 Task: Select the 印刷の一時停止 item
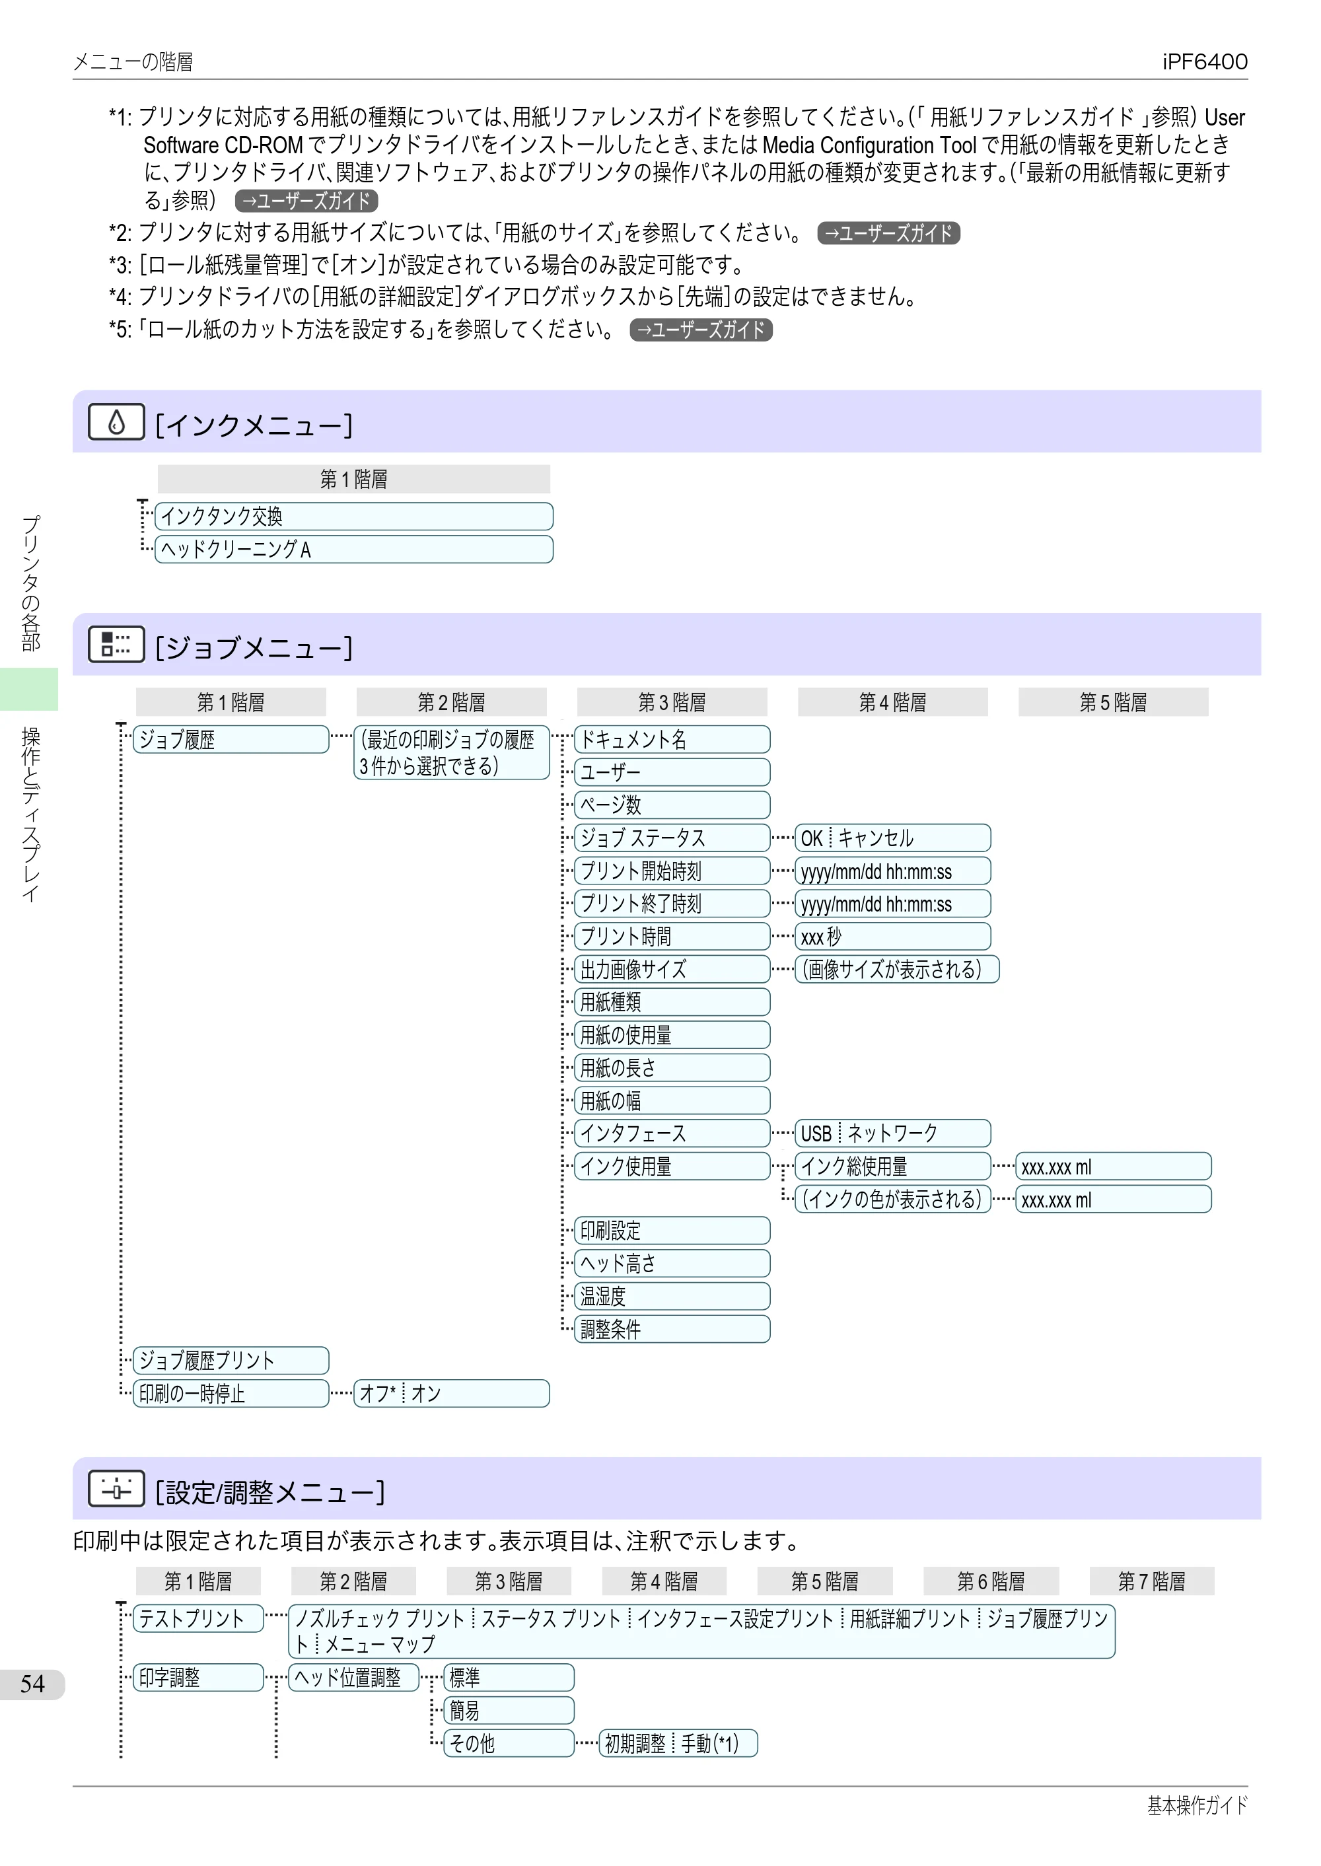(x=231, y=1394)
